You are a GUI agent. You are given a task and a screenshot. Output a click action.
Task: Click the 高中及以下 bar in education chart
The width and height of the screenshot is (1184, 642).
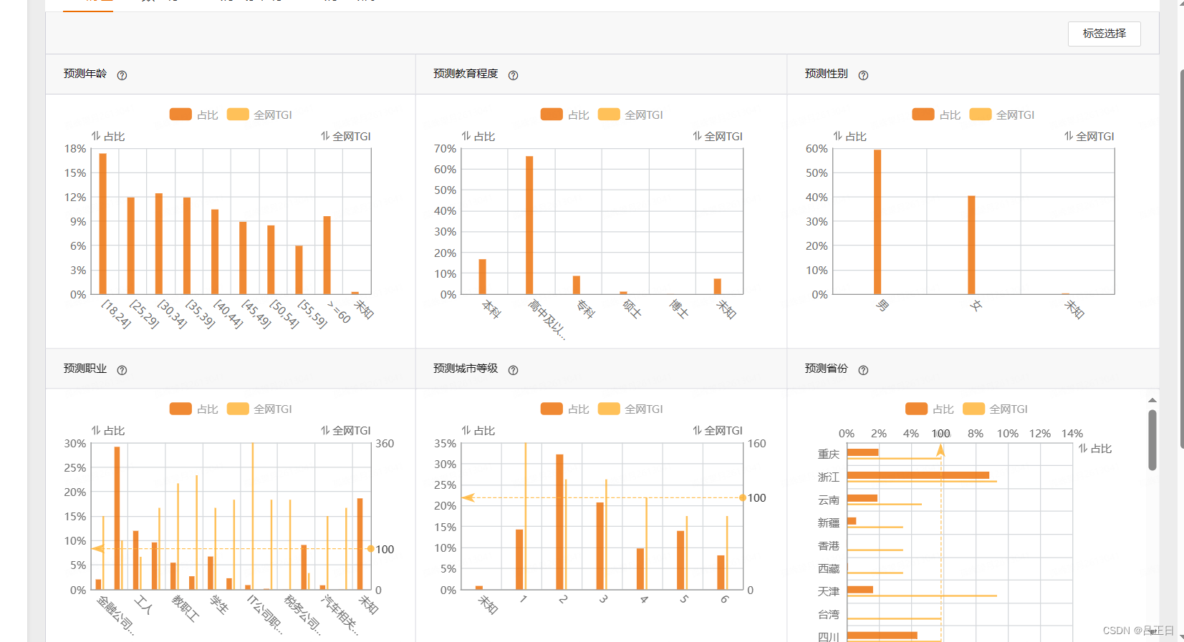click(x=529, y=225)
